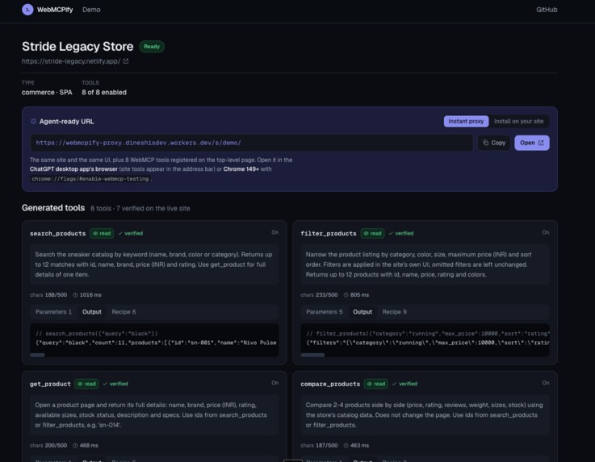Click the eye read badge on filter_products
Screen dimensions: 595x462
[372, 234]
